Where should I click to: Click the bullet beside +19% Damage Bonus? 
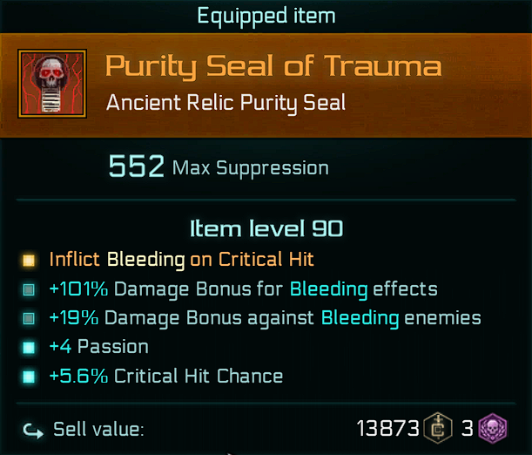30,318
